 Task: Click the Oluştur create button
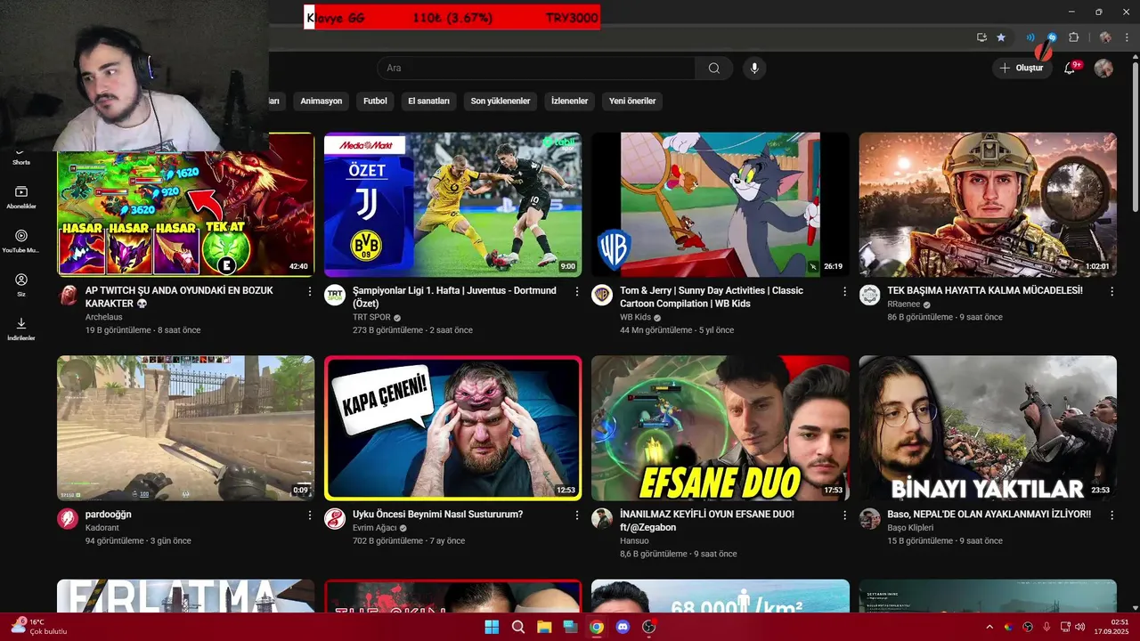tap(1021, 69)
